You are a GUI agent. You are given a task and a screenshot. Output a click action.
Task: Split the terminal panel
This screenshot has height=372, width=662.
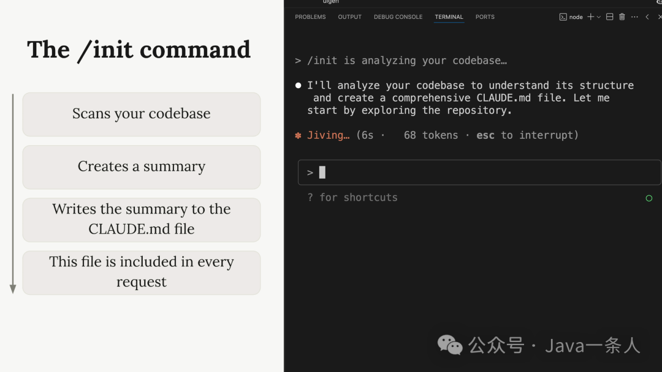pos(609,17)
